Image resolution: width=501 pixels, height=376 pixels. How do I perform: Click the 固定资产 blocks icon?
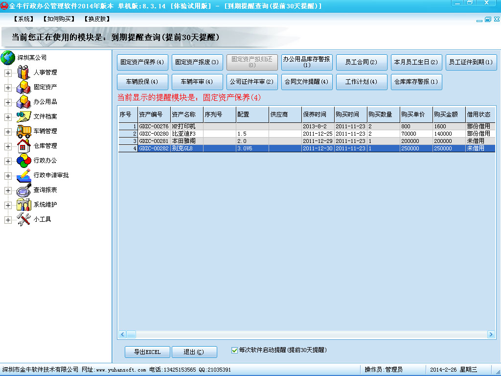(23, 87)
